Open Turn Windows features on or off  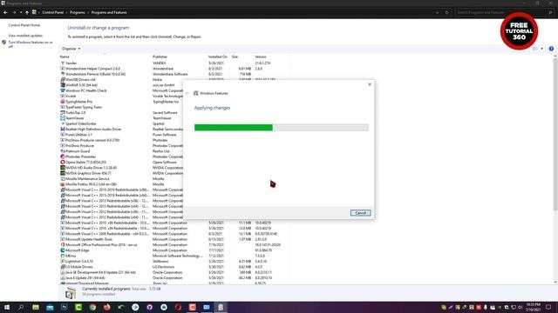point(31,44)
